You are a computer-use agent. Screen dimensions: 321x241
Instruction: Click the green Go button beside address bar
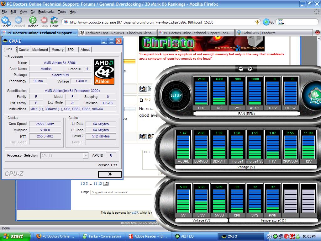pos(266,22)
